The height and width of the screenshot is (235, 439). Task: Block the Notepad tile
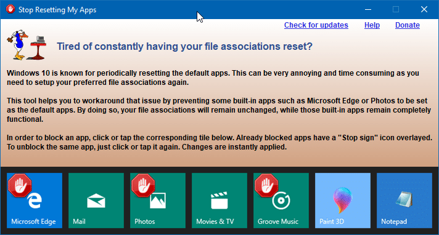pos(404,201)
